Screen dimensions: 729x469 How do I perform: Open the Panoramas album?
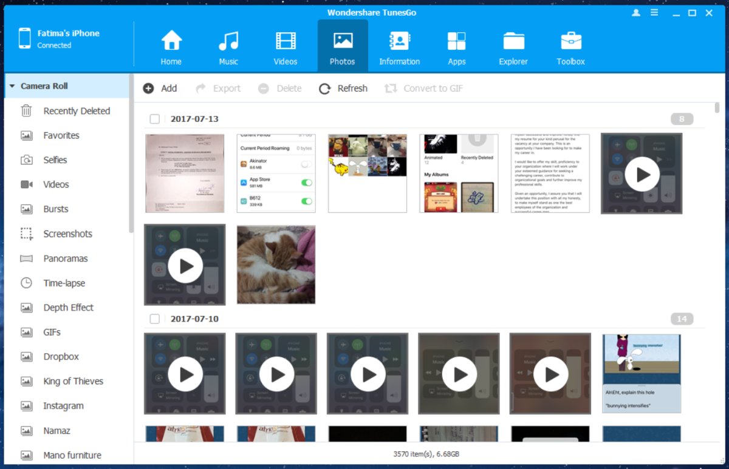pos(67,258)
